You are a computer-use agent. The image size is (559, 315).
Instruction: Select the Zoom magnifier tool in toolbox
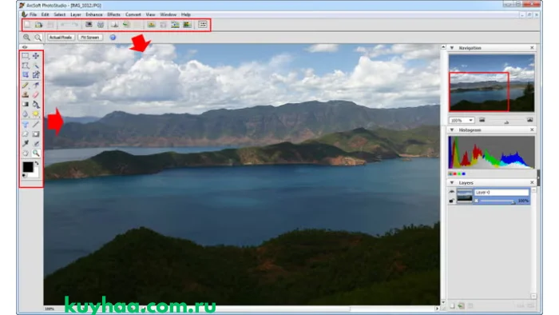[x=36, y=153]
